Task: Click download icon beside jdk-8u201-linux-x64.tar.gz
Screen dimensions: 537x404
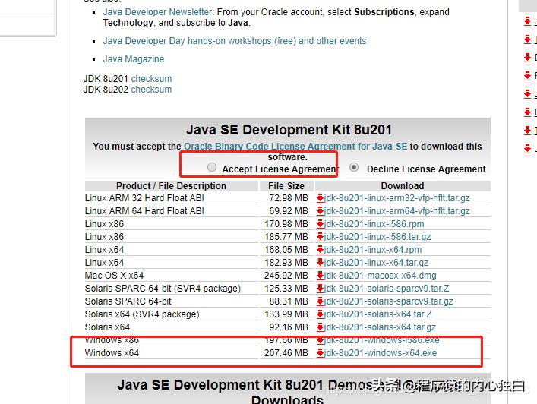Action: coord(321,263)
